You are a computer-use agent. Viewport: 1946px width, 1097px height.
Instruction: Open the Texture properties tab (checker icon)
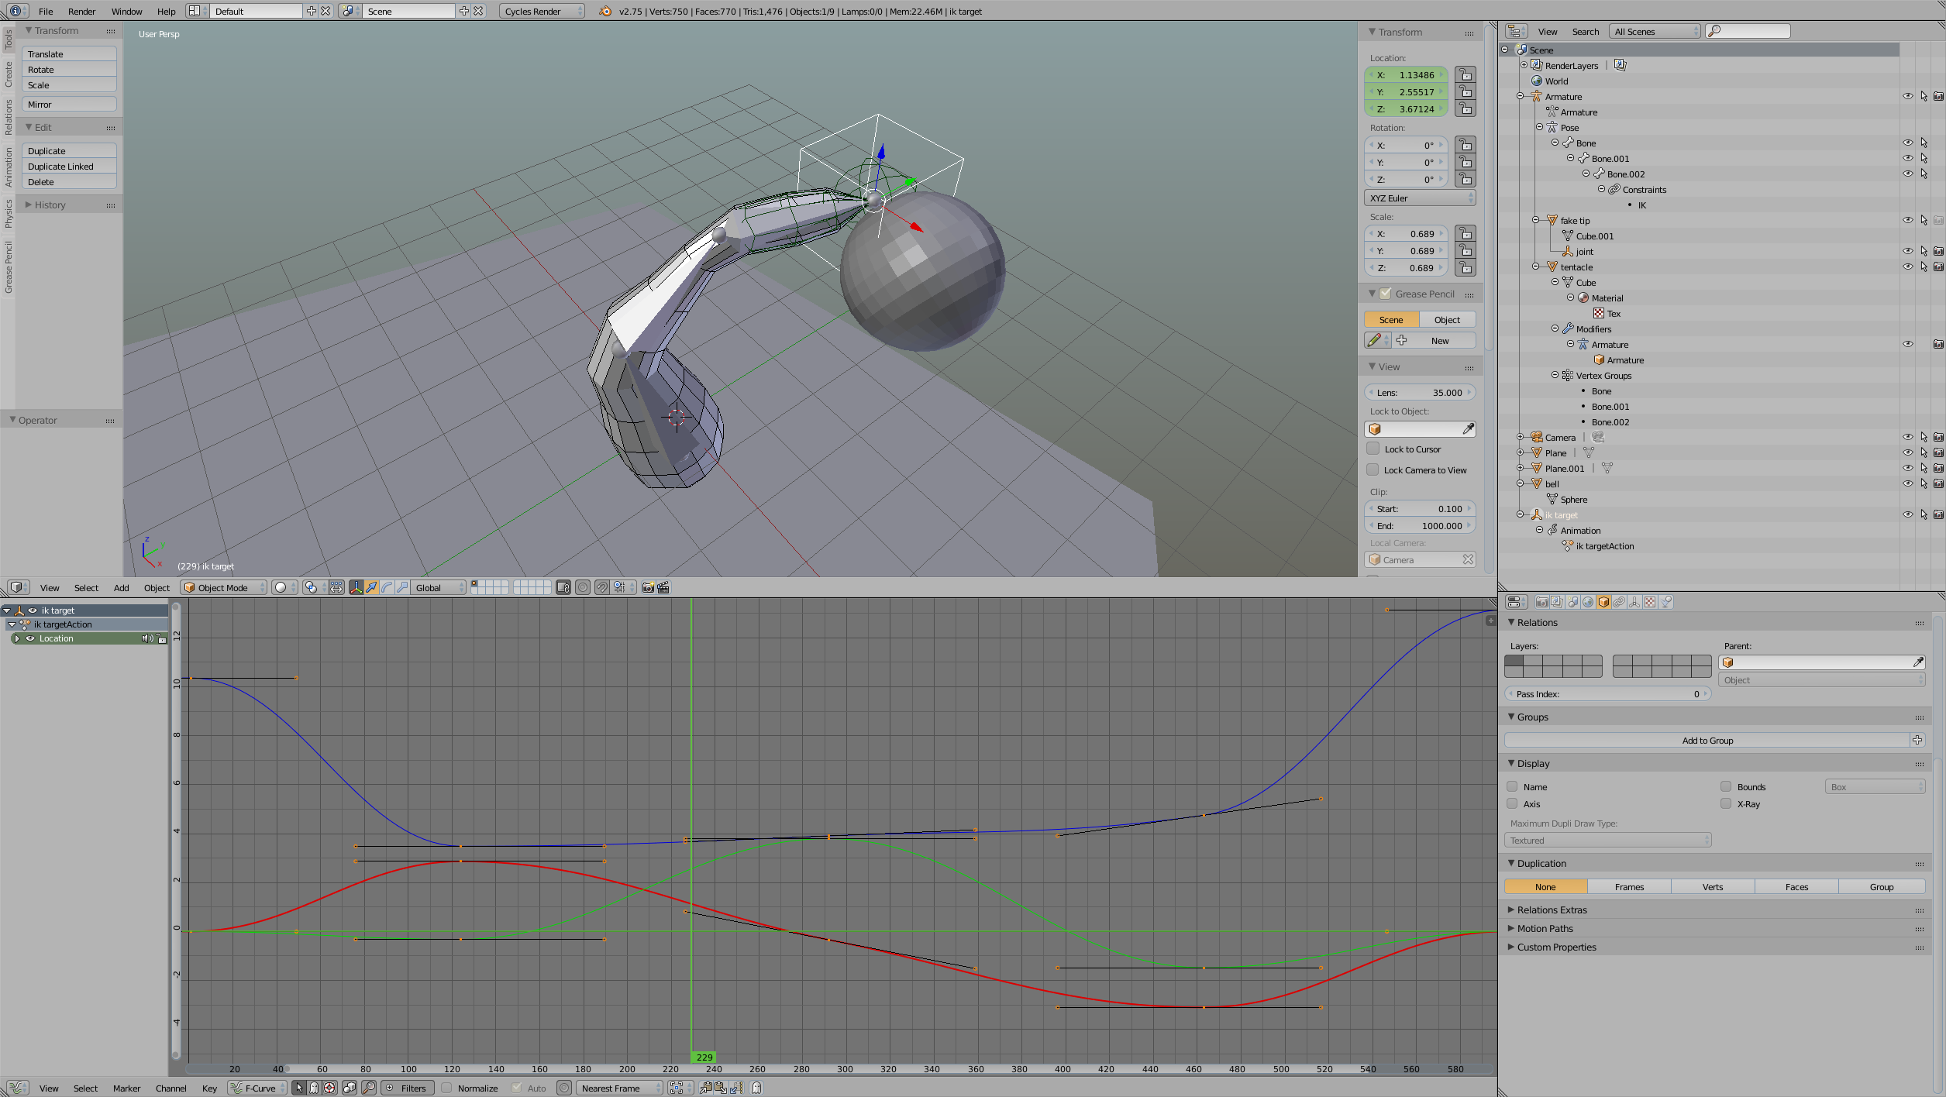click(1650, 602)
